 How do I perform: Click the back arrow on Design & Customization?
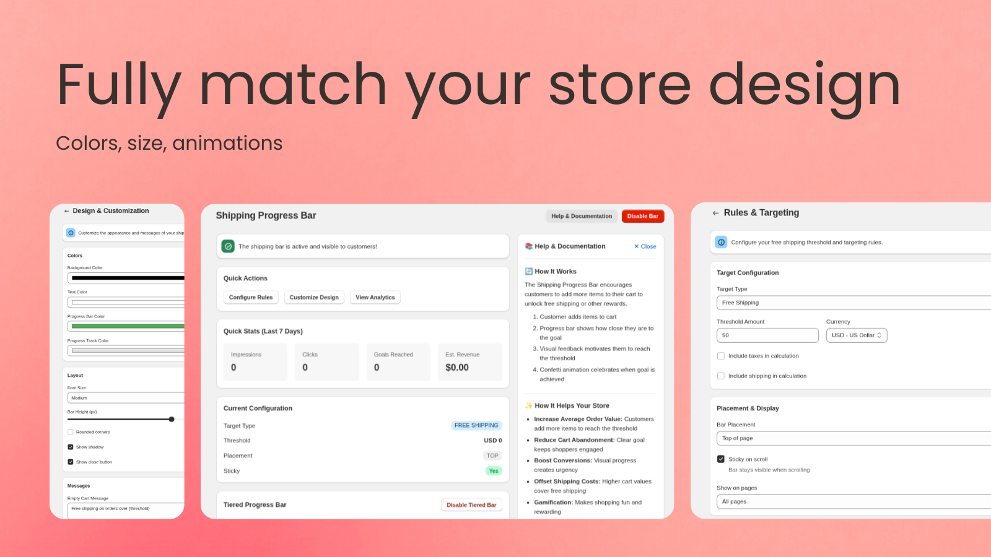67,211
